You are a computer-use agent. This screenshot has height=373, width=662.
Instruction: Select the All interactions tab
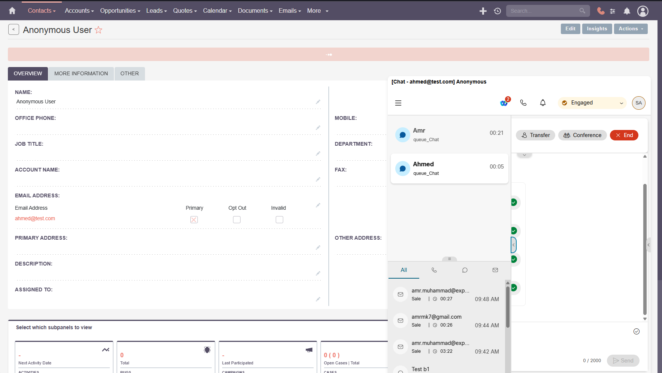pos(403,270)
